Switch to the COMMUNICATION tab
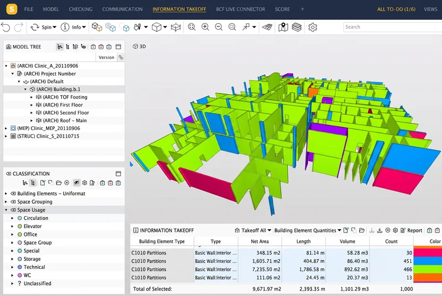Screen dimensions: 442x296 coord(122,9)
